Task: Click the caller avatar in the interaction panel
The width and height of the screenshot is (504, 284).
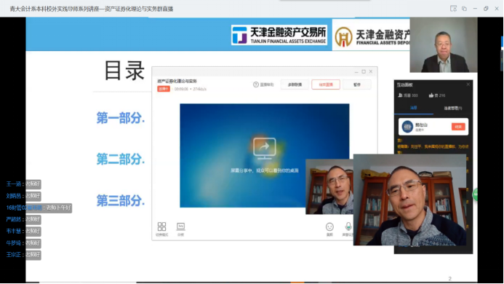Action: 407,127
